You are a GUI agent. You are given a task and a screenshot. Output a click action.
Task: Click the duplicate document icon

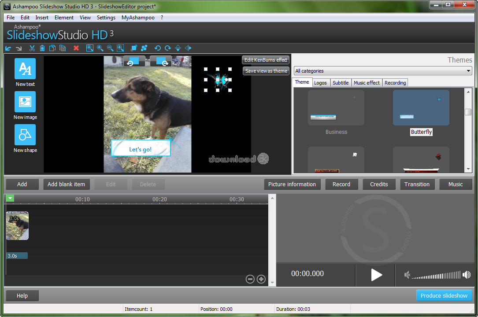[x=63, y=48]
